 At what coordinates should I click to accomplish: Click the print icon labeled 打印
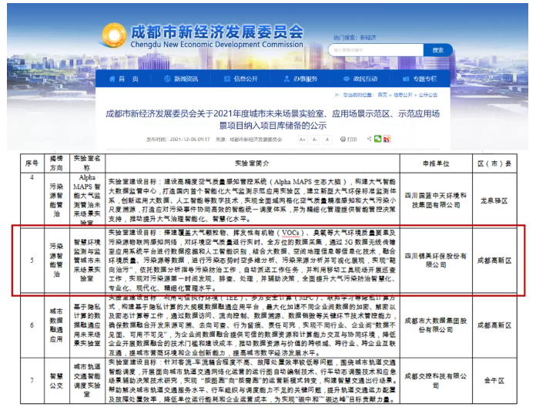pyautogui.click(x=348, y=140)
